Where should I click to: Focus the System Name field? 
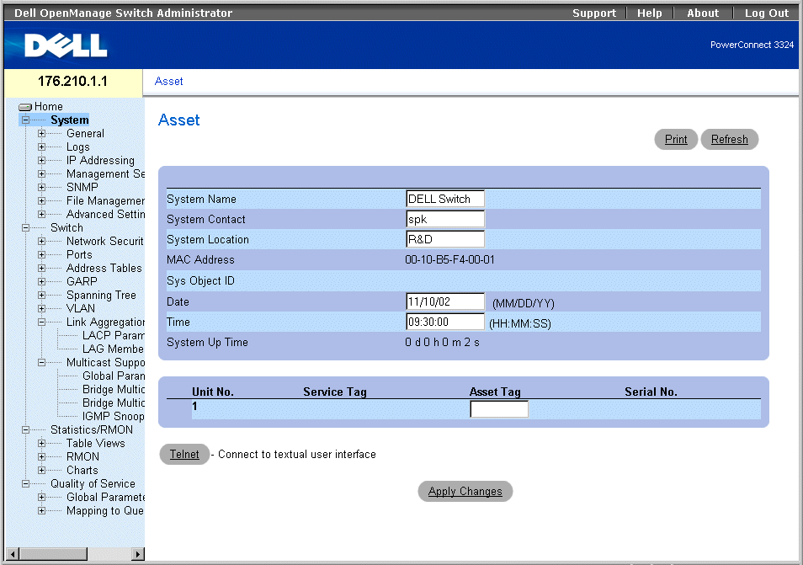click(444, 199)
